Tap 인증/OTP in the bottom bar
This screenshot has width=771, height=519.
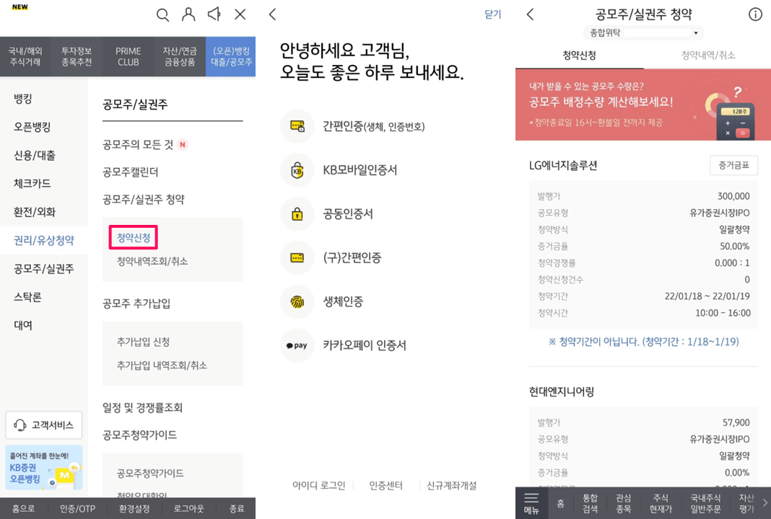tap(77, 509)
